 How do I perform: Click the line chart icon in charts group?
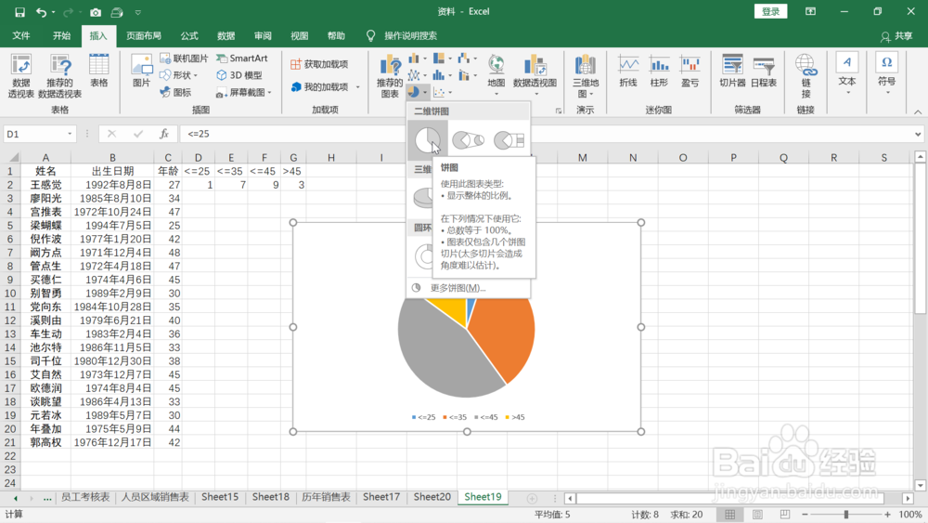coord(414,75)
